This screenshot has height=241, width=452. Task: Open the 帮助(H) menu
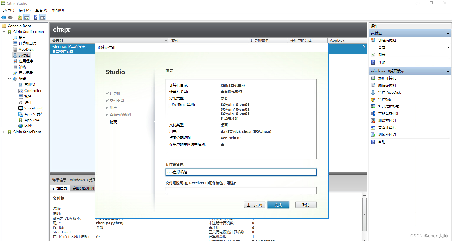click(58, 10)
